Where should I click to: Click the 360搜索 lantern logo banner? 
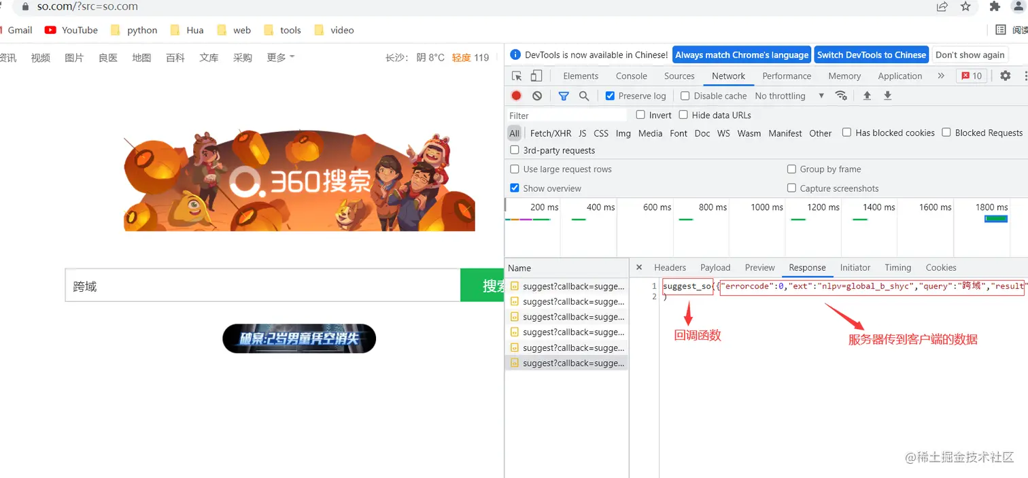click(x=299, y=180)
